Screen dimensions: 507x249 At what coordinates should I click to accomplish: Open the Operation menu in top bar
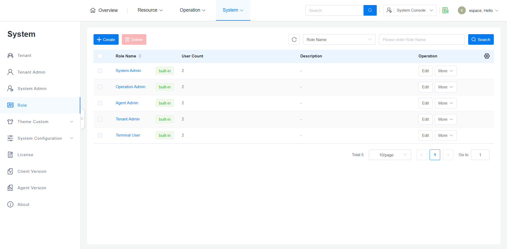[192, 10]
